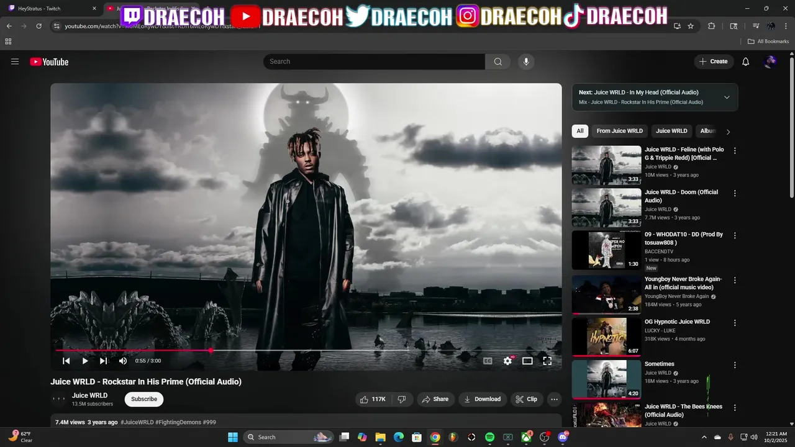Screen dimensions: 795x447
Task: Show hidden system tray icons
Action: (x=704, y=437)
